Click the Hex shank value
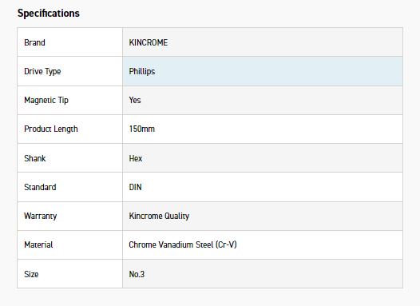 (x=136, y=158)
